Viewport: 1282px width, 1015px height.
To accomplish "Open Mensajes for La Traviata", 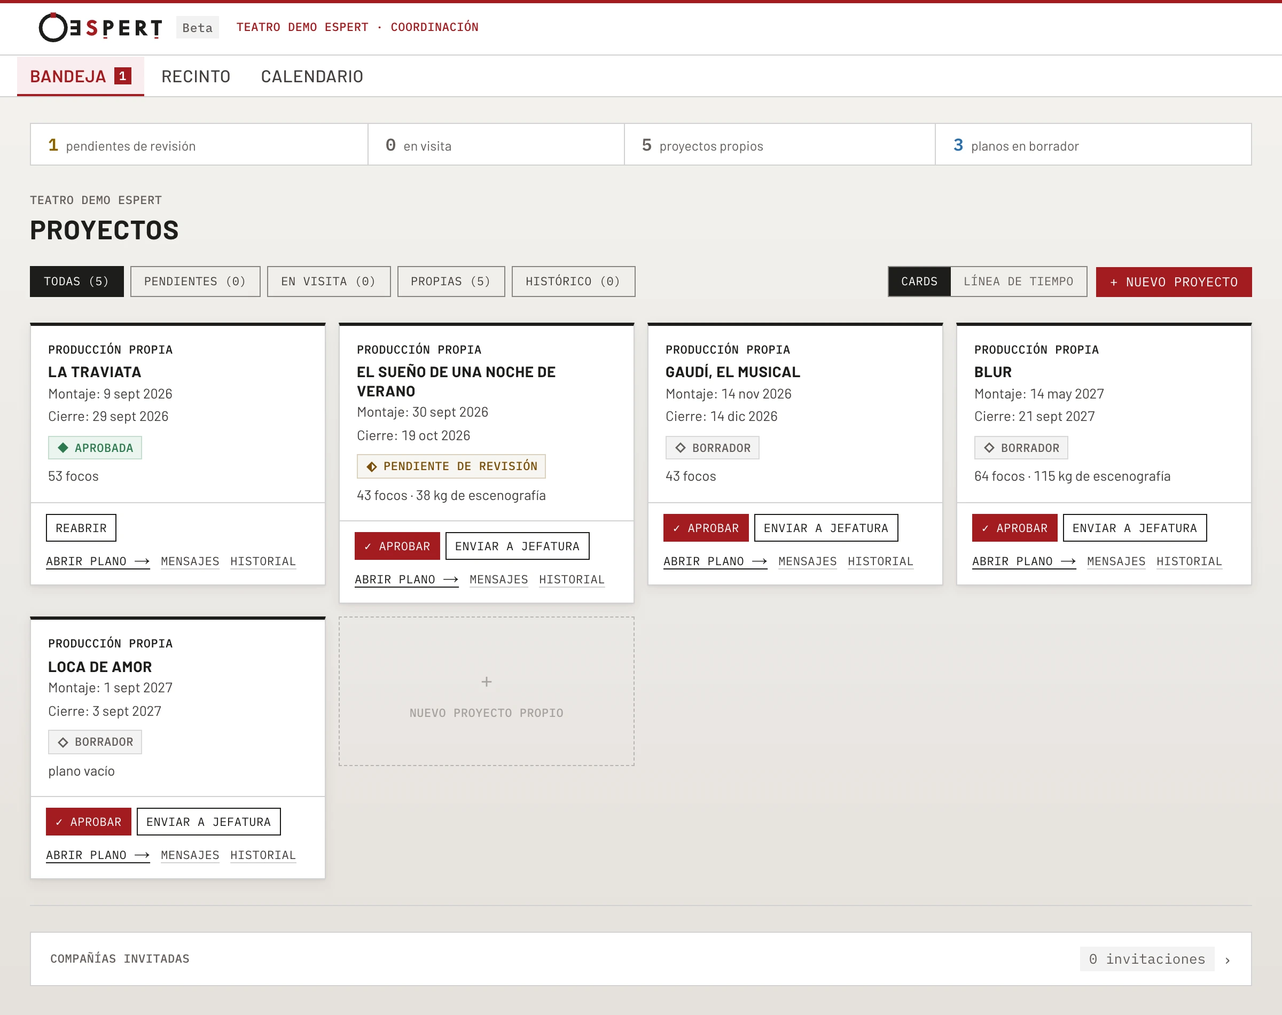I will point(190,561).
